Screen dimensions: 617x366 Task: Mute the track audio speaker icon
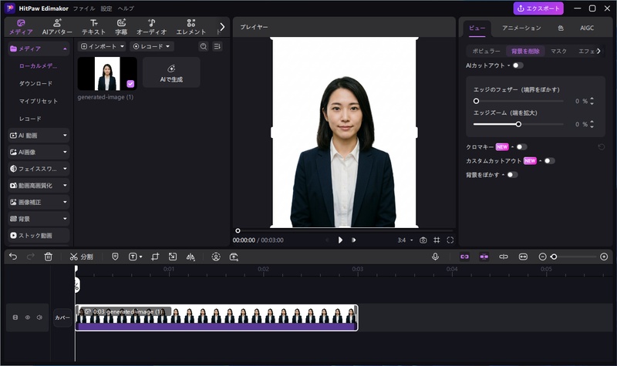(39, 317)
